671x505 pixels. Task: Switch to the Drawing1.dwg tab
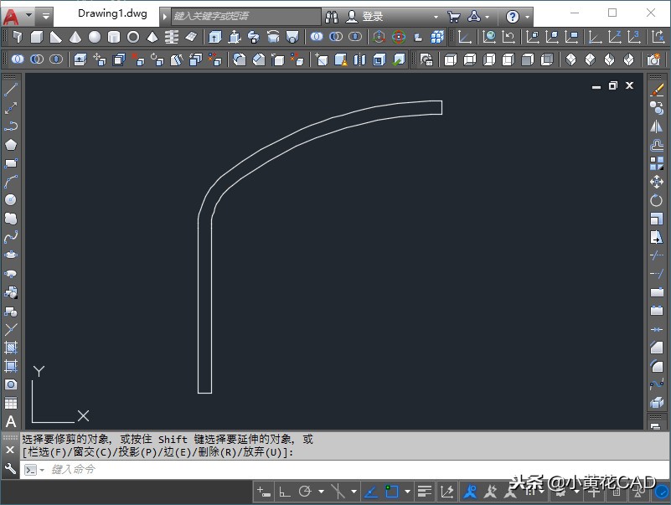click(x=111, y=14)
